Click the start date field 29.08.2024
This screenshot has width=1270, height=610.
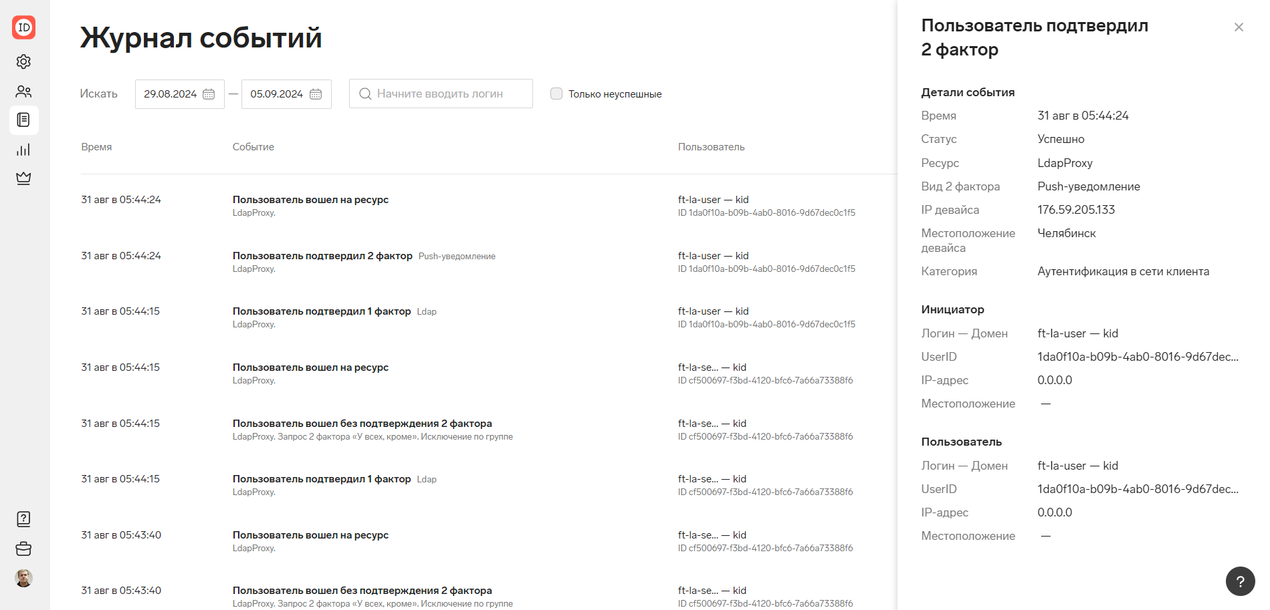[x=180, y=94]
